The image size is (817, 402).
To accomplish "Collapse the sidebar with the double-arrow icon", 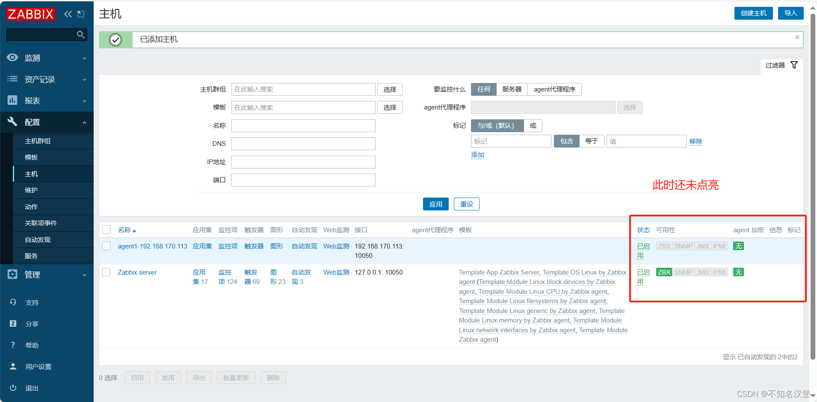I will [x=68, y=14].
